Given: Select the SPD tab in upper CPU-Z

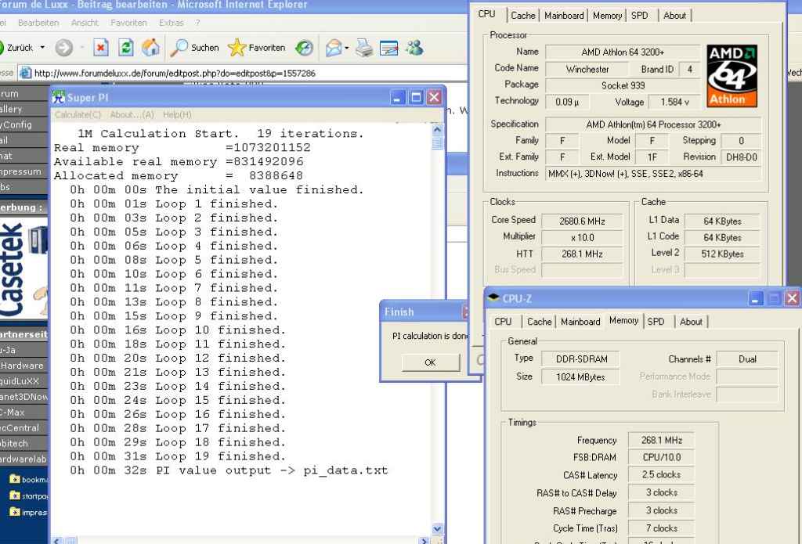Looking at the screenshot, I should (x=639, y=16).
